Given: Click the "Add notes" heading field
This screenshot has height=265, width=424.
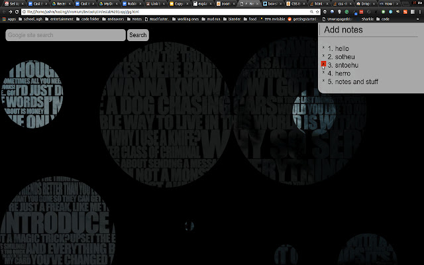Looking at the screenshot, I should point(369,30).
